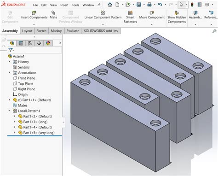
Task: Click the search magnifier icon under the ribbon
Action: point(214,31)
